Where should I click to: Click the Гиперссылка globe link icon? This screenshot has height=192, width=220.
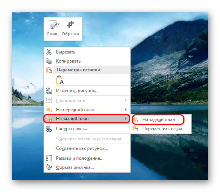(x=49, y=129)
